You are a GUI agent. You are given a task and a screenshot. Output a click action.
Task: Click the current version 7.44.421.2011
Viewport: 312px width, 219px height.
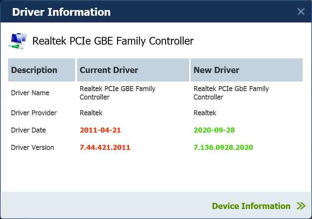tap(105, 147)
